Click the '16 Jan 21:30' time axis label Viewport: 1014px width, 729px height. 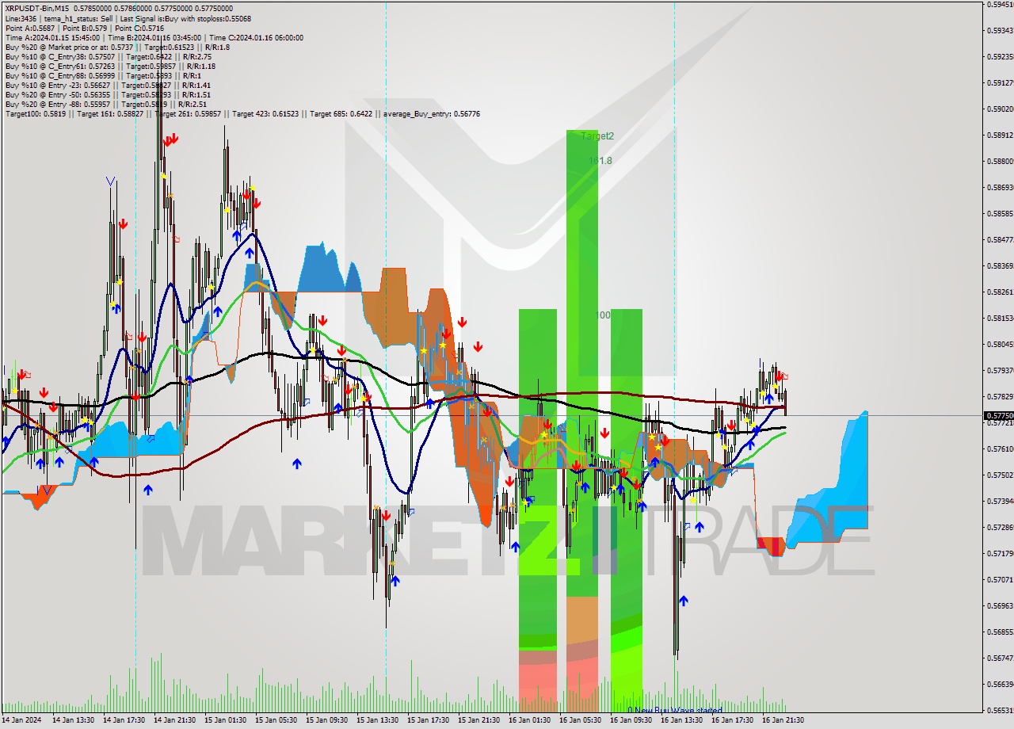click(x=783, y=720)
